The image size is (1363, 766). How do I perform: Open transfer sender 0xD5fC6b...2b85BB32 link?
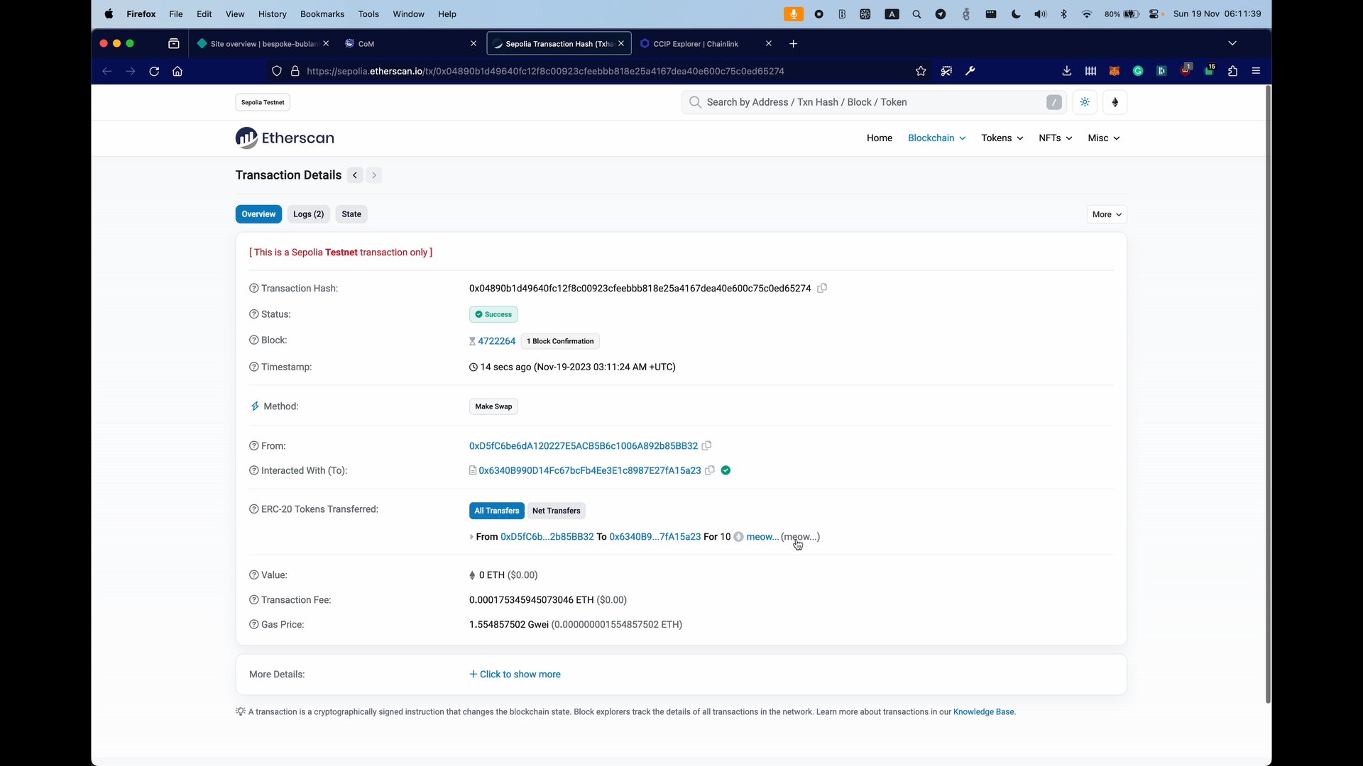point(547,537)
